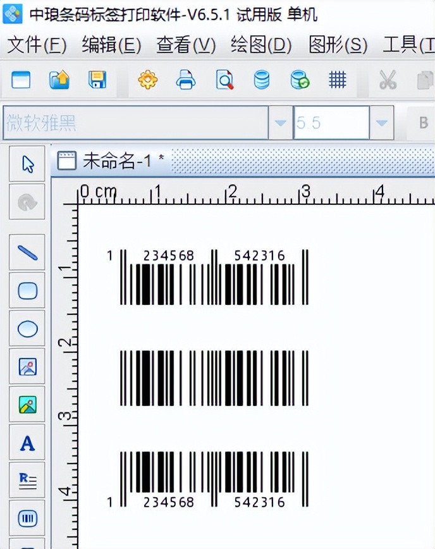Screen dimensions: 435x549
Task: Click the font name field 微软雅黑
Action: click(136, 123)
